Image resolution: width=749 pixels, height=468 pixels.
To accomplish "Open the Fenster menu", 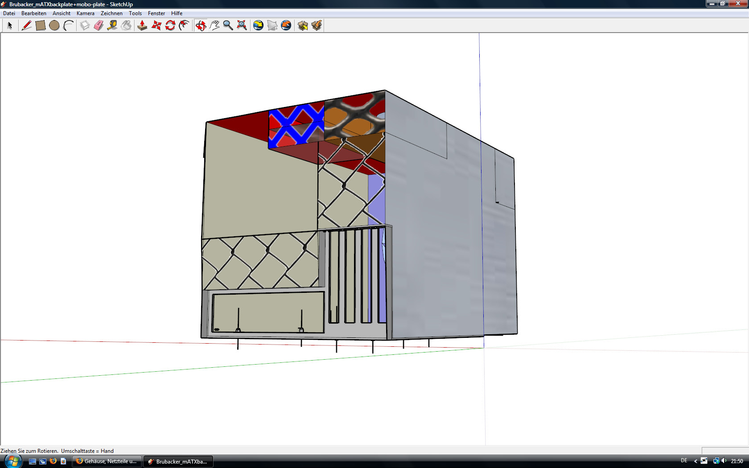I will point(156,13).
